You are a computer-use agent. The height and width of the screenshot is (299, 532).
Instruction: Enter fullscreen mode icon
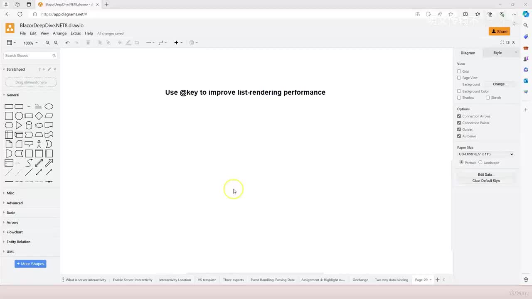502,42
